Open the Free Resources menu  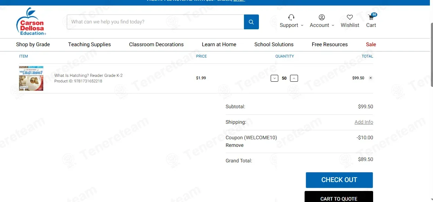330,44
